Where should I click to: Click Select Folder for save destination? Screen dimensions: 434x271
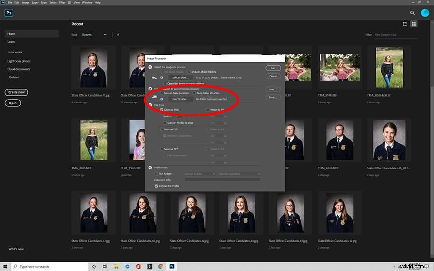(181, 99)
